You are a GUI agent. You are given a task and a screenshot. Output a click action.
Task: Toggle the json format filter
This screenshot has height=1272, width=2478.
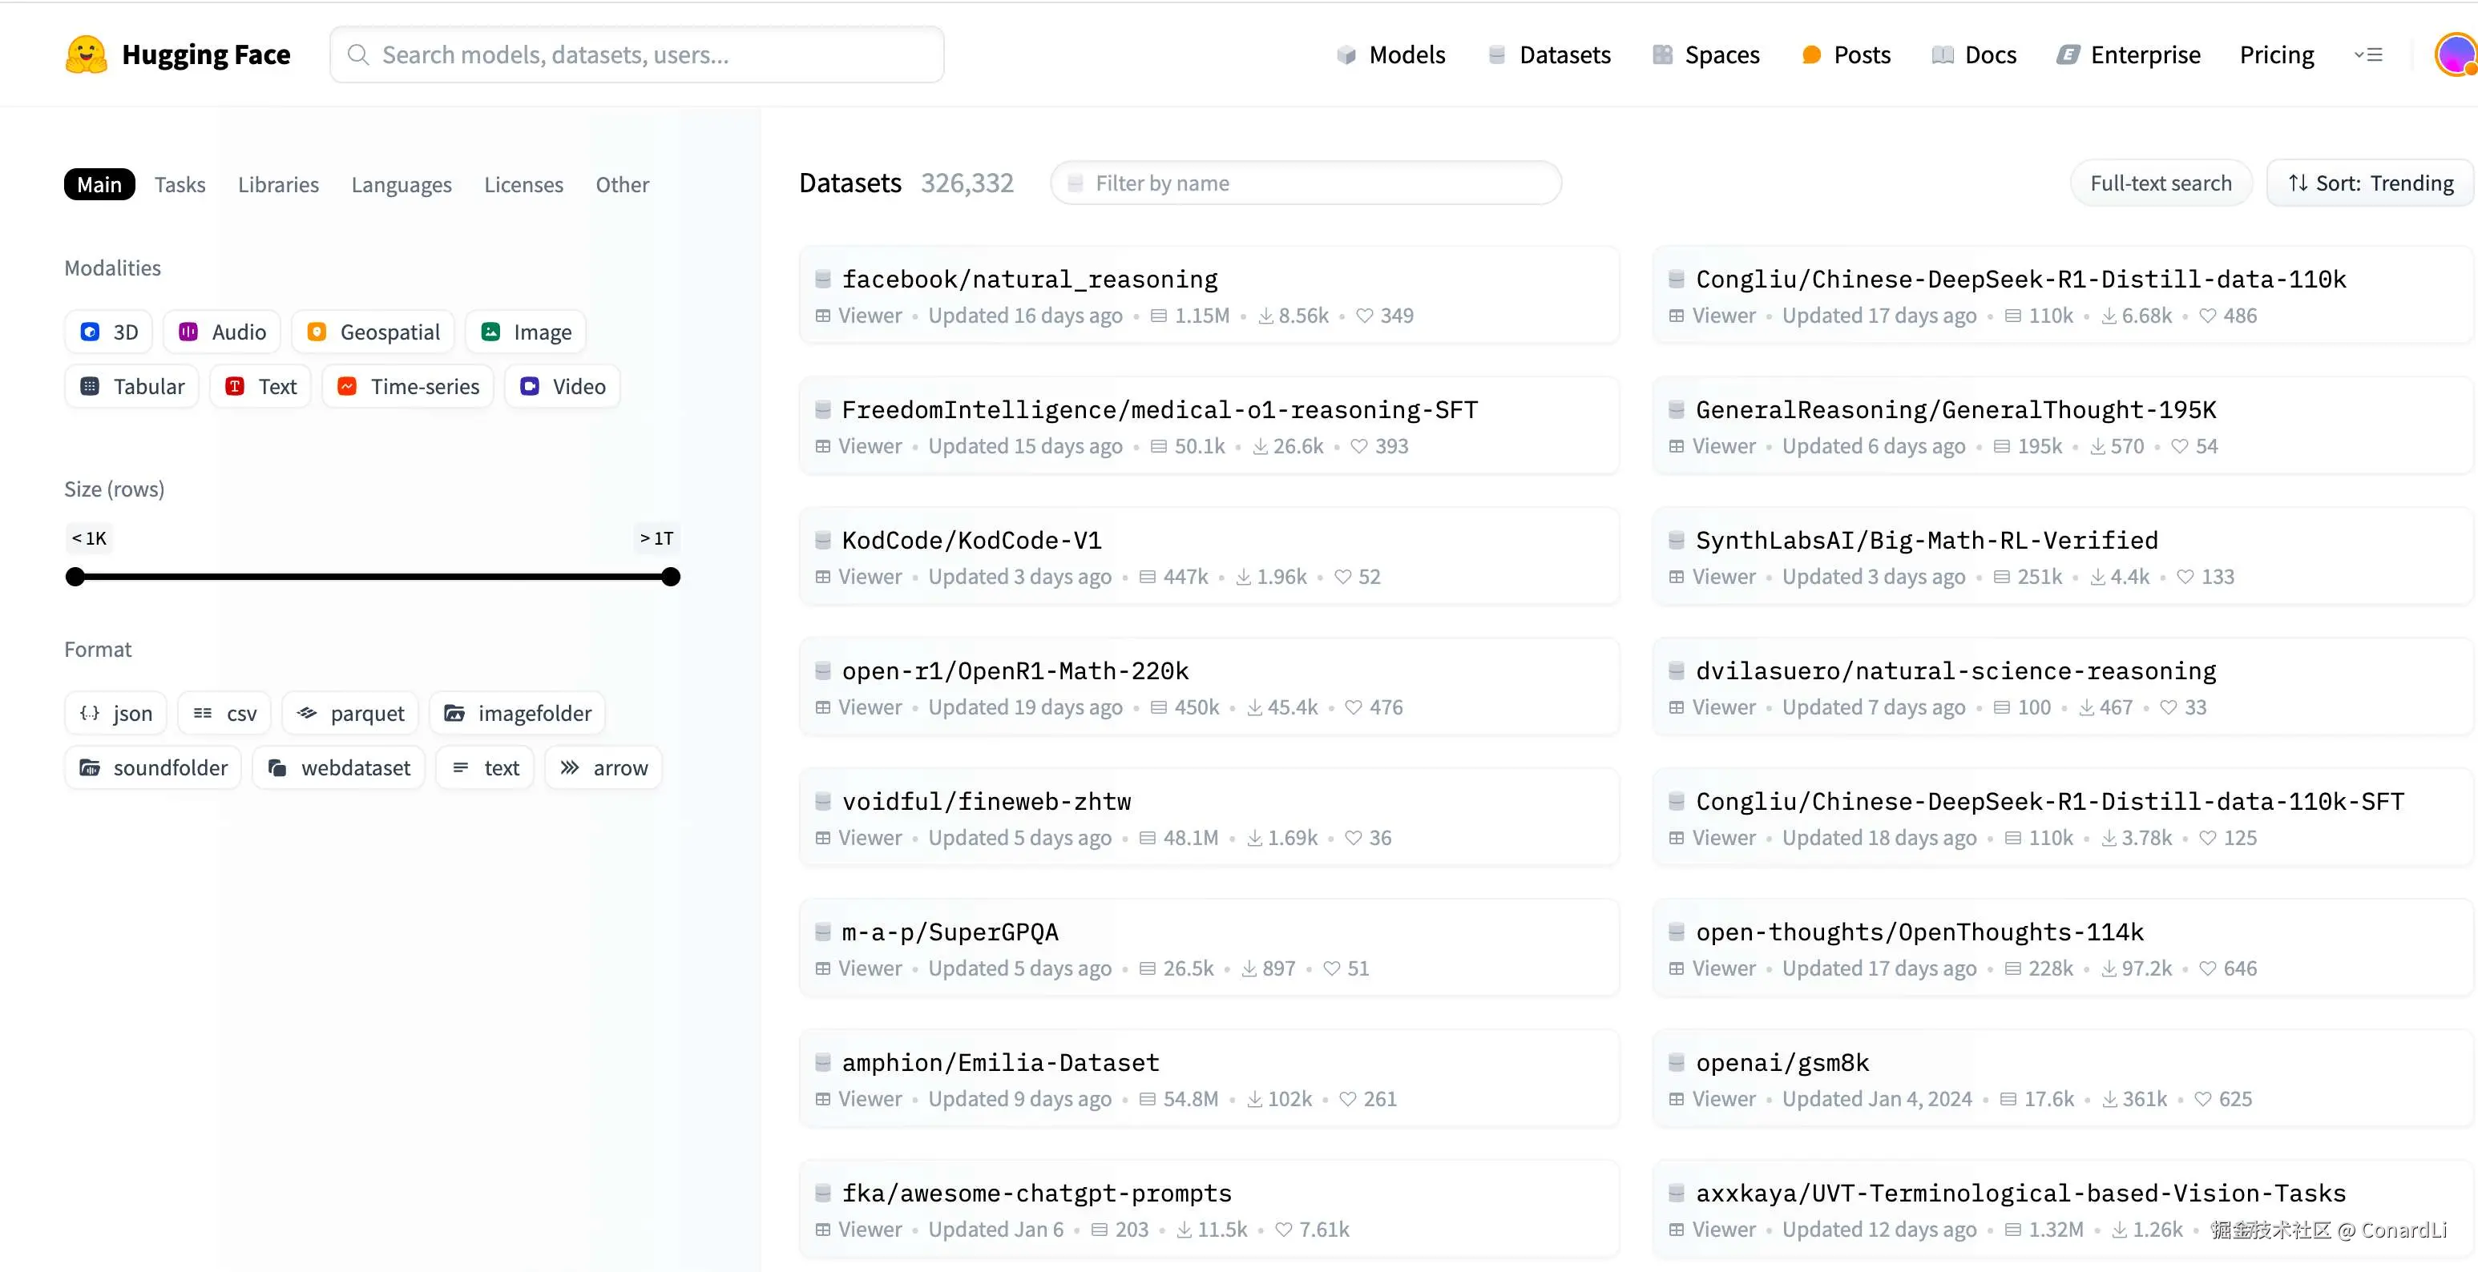pyautogui.click(x=115, y=714)
